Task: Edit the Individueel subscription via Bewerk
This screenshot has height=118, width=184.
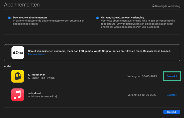Action: [172, 95]
